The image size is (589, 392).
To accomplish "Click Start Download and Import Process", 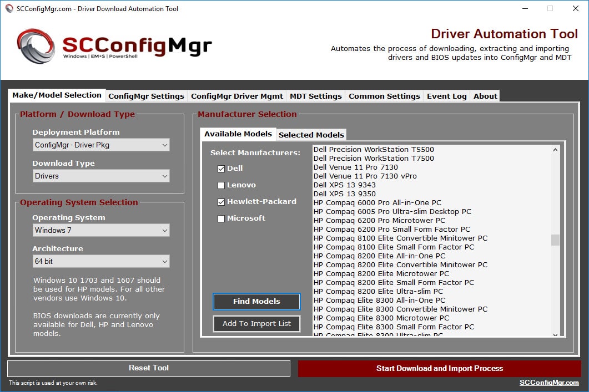I will pos(440,368).
